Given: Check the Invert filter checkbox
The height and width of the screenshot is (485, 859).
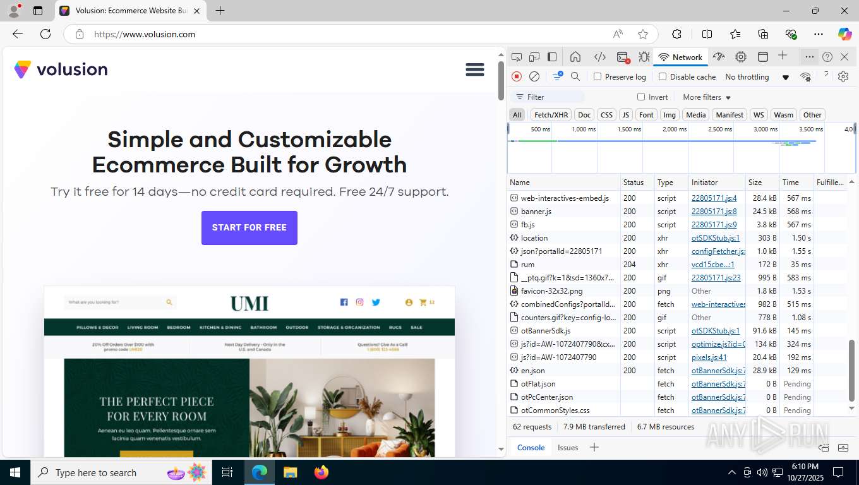Looking at the screenshot, I should 641,97.
